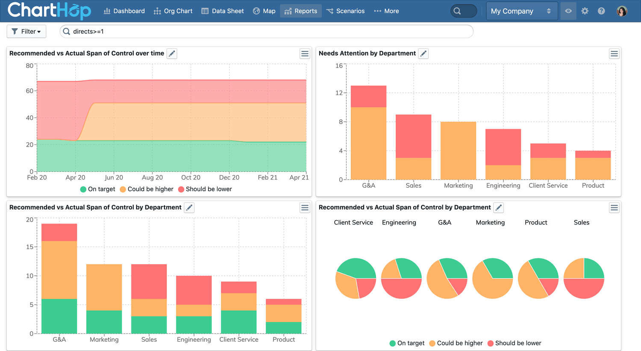Toggle the search switch in the top bar
The height and width of the screenshot is (351, 641).
(x=463, y=11)
